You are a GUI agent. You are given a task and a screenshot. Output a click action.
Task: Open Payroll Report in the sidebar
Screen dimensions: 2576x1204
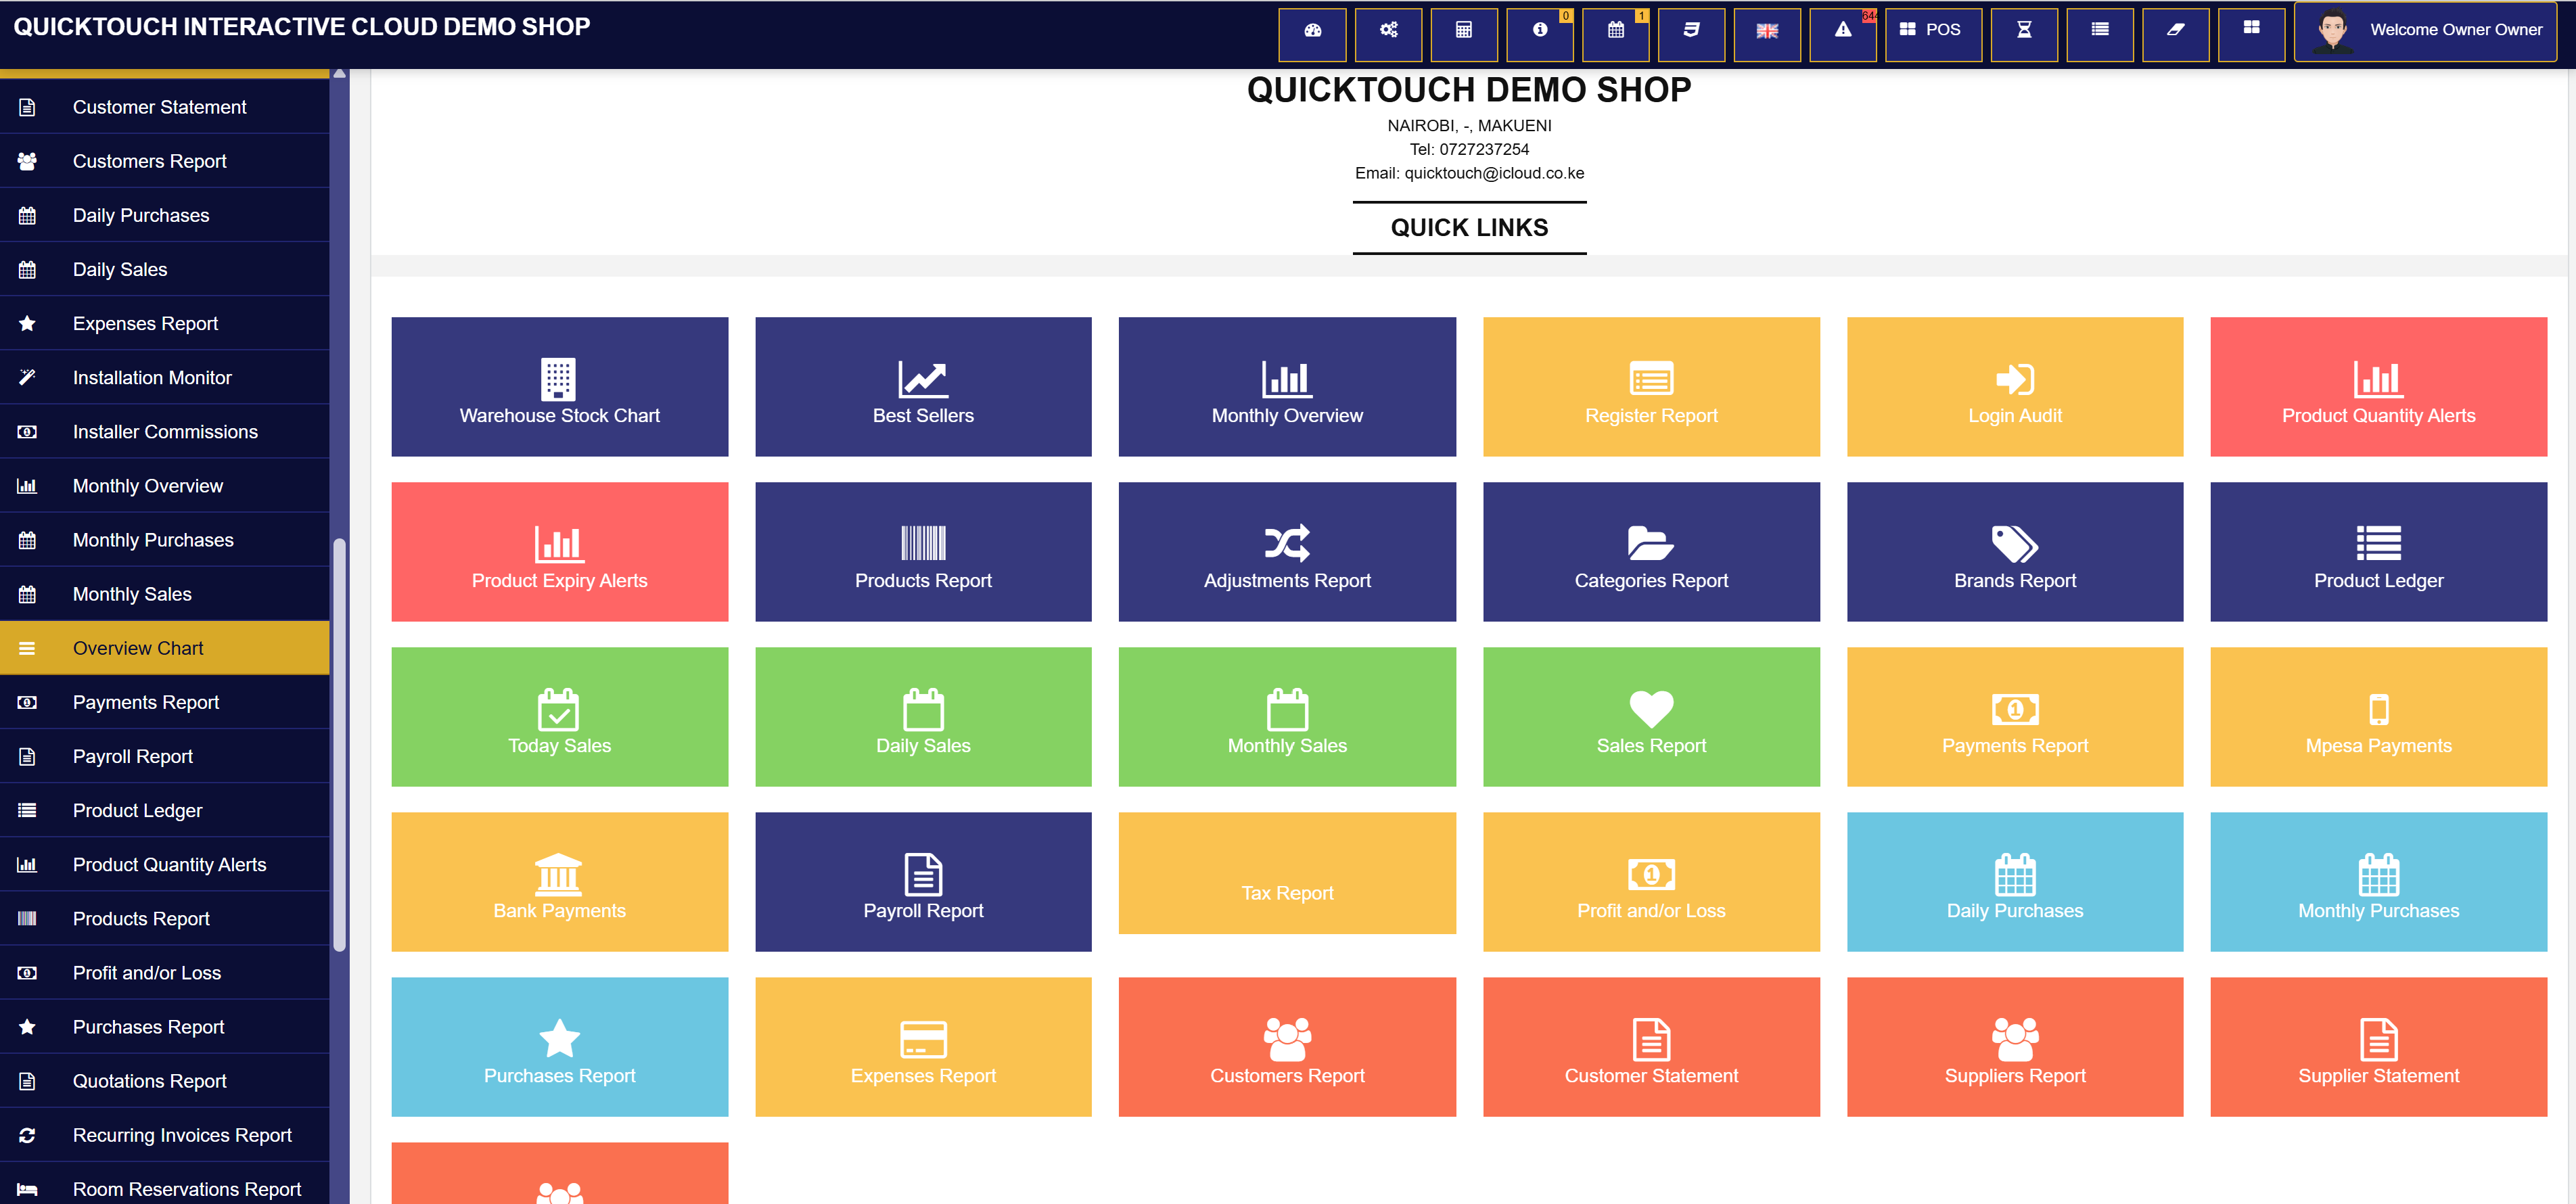pos(164,756)
